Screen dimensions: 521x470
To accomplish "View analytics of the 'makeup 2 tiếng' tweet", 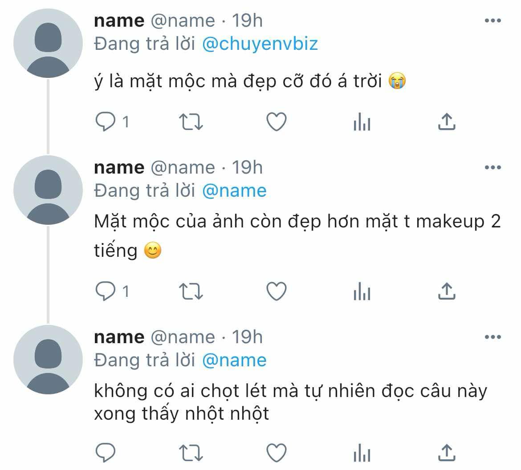I will pyautogui.click(x=362, y=291).
